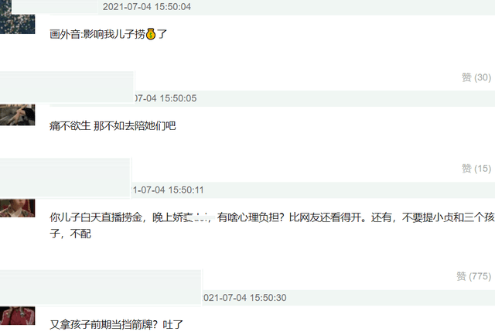Open the third commenter's avatar thumbnail

[x=17, y=208]
